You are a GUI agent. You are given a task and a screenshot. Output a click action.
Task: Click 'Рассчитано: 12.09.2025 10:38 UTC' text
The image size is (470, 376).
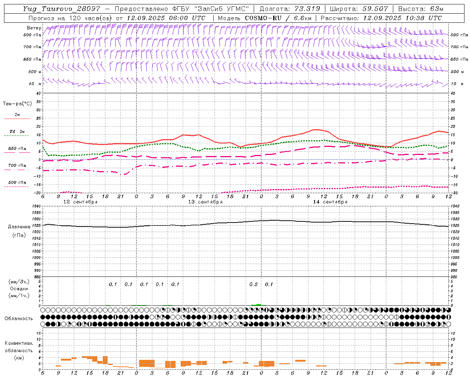[381, 18]
